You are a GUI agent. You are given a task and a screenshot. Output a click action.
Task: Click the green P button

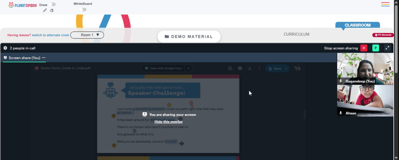(x=375, y=48)
